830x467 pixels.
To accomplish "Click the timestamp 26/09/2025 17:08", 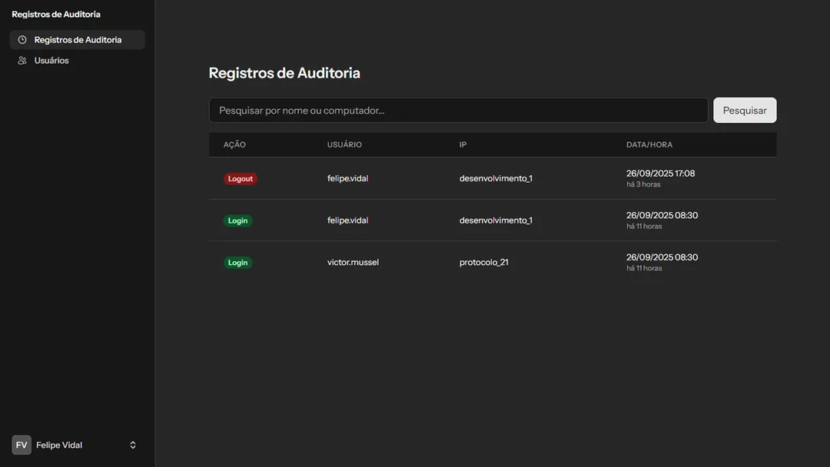I will (660, 173).
